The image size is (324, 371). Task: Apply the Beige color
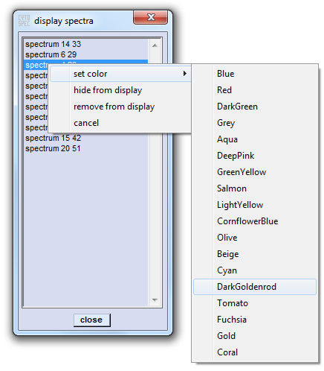[255, 254]
